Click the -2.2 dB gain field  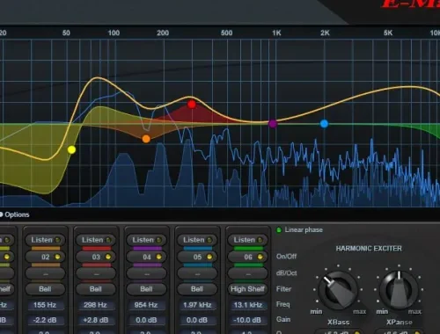pyautogui.click(x=45, y=320)
